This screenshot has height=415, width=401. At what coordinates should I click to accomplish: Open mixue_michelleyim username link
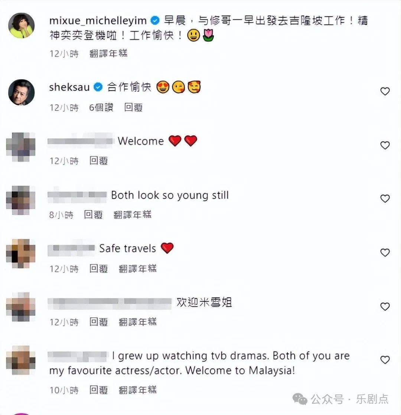click(x=98, y=21)
